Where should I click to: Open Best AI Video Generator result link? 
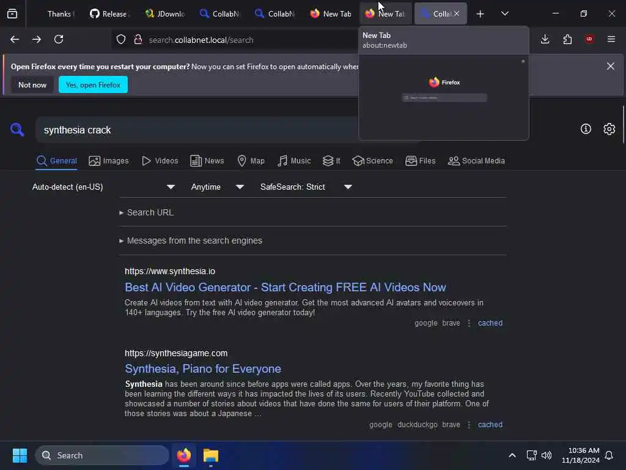[x=285, y=288]
